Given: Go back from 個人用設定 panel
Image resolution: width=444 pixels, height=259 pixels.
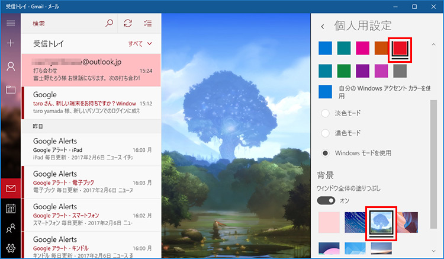Looking at the screenshot, I should coord(323,26).
